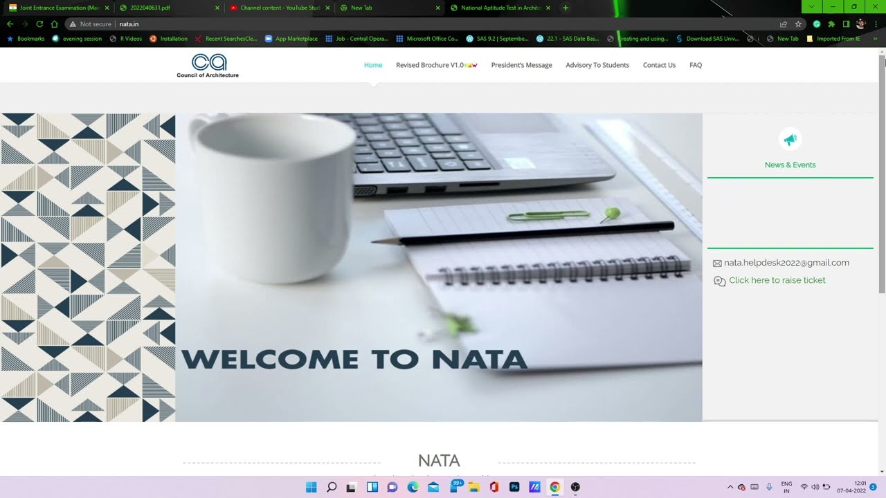This screenshot has width=886, height=498.
Task: Show hidden system tray icons
Action: coord(730,487)
